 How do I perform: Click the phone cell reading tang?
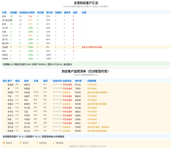click(17, 108)
